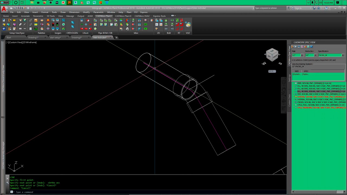This screenshot has width=347, height=195.
Task: Open the AutoCAD application menu button
Action: coord(4,9)
